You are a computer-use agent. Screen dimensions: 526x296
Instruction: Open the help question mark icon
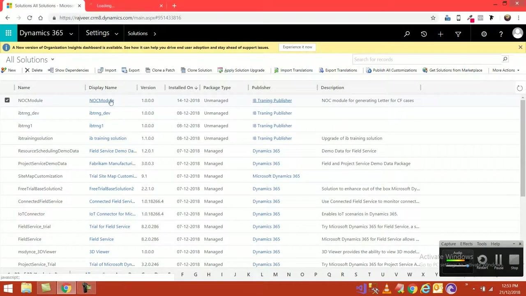501,34
